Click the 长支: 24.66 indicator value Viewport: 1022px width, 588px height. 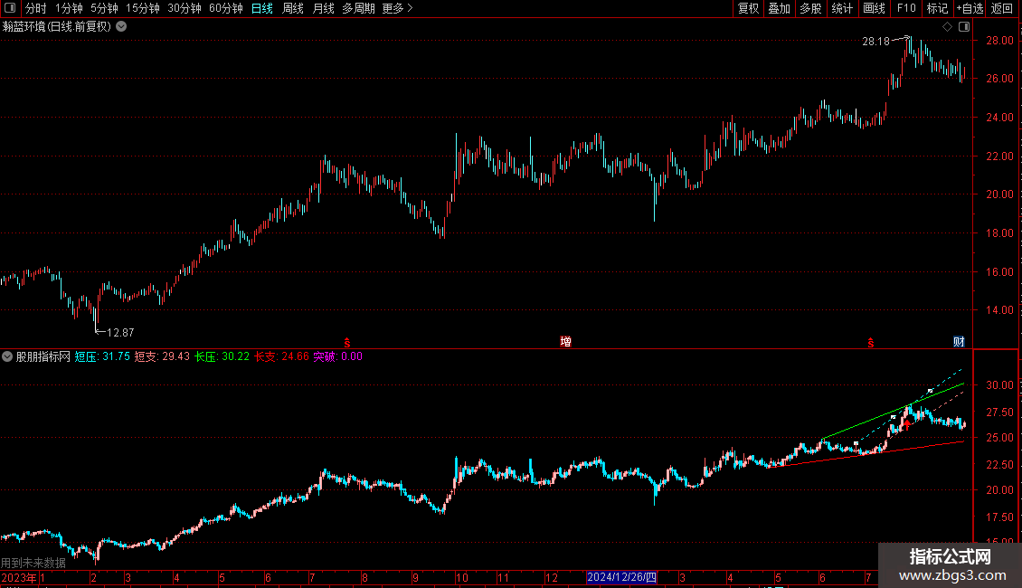[x=281, y=356]
